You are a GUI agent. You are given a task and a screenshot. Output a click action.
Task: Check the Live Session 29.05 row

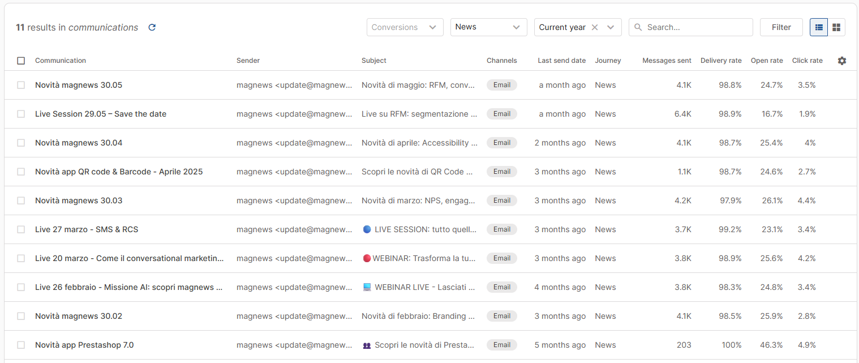coord(21,114)
